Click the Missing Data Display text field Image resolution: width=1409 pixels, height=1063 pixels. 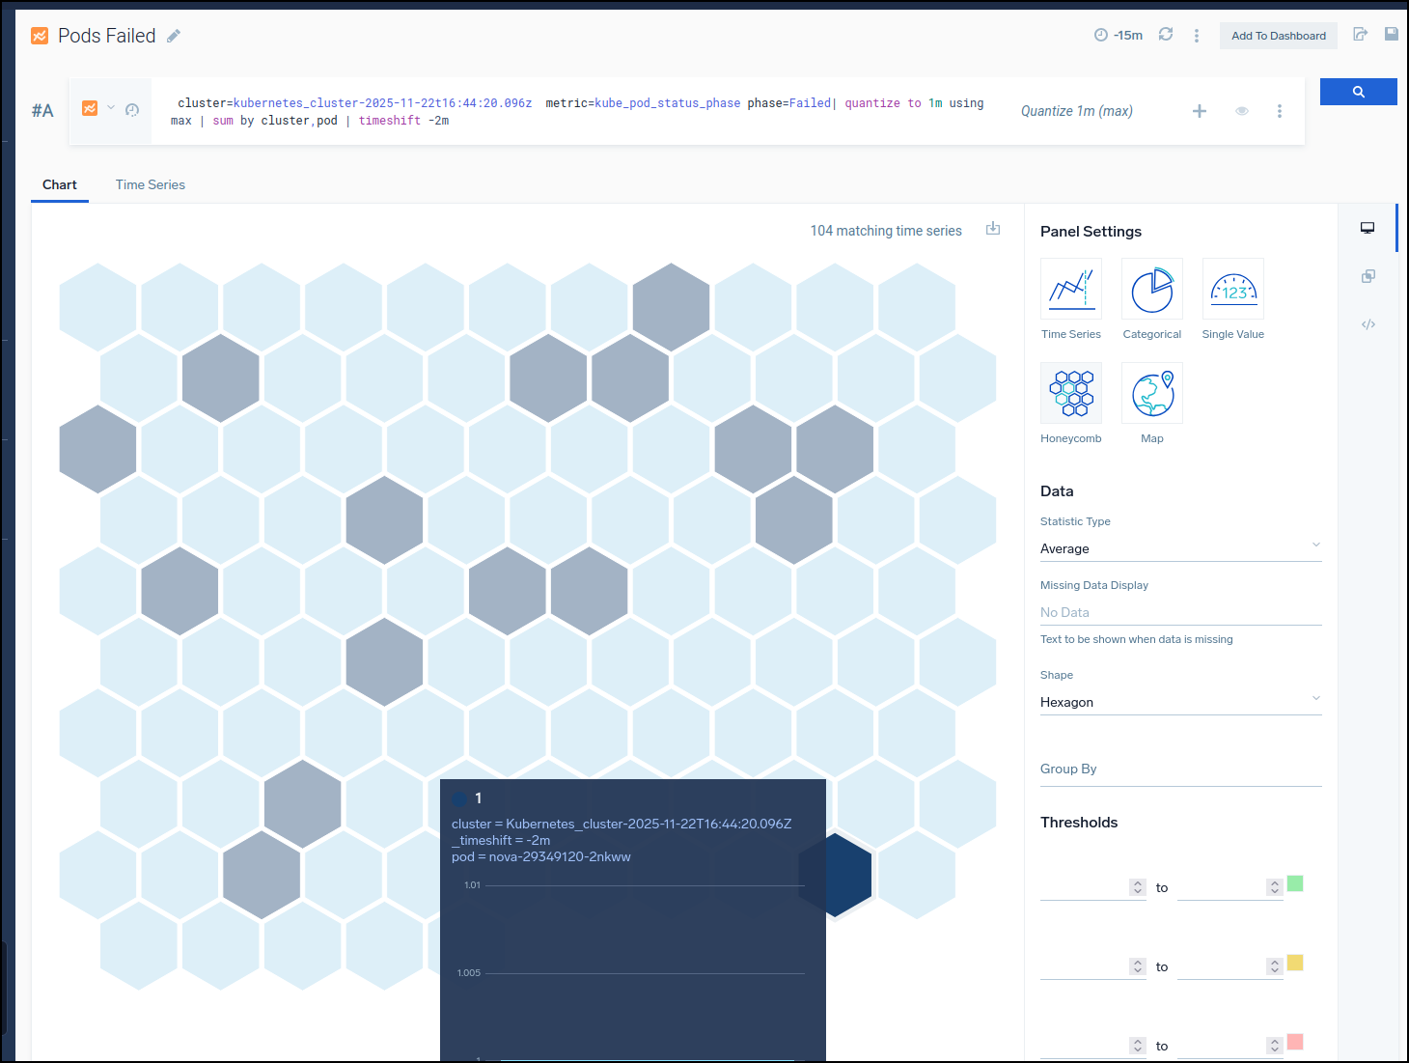tap(1179, 612)
